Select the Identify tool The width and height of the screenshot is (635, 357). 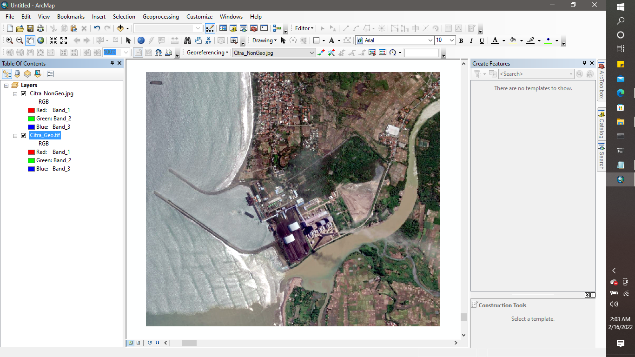pyautogui.click(x=141, y=40)
